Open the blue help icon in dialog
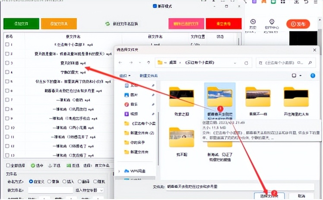Image resolution: width=323 pixels, height=200 pixels. 313,75
